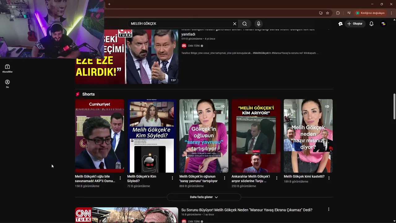Open the browser extensions puzzle icon
Image resolution: width=396 pixels, height=223 pixels.
click(338, 13)
